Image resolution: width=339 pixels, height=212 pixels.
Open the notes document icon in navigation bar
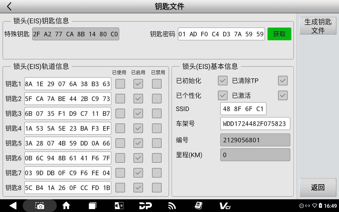(x=198, y=206)
